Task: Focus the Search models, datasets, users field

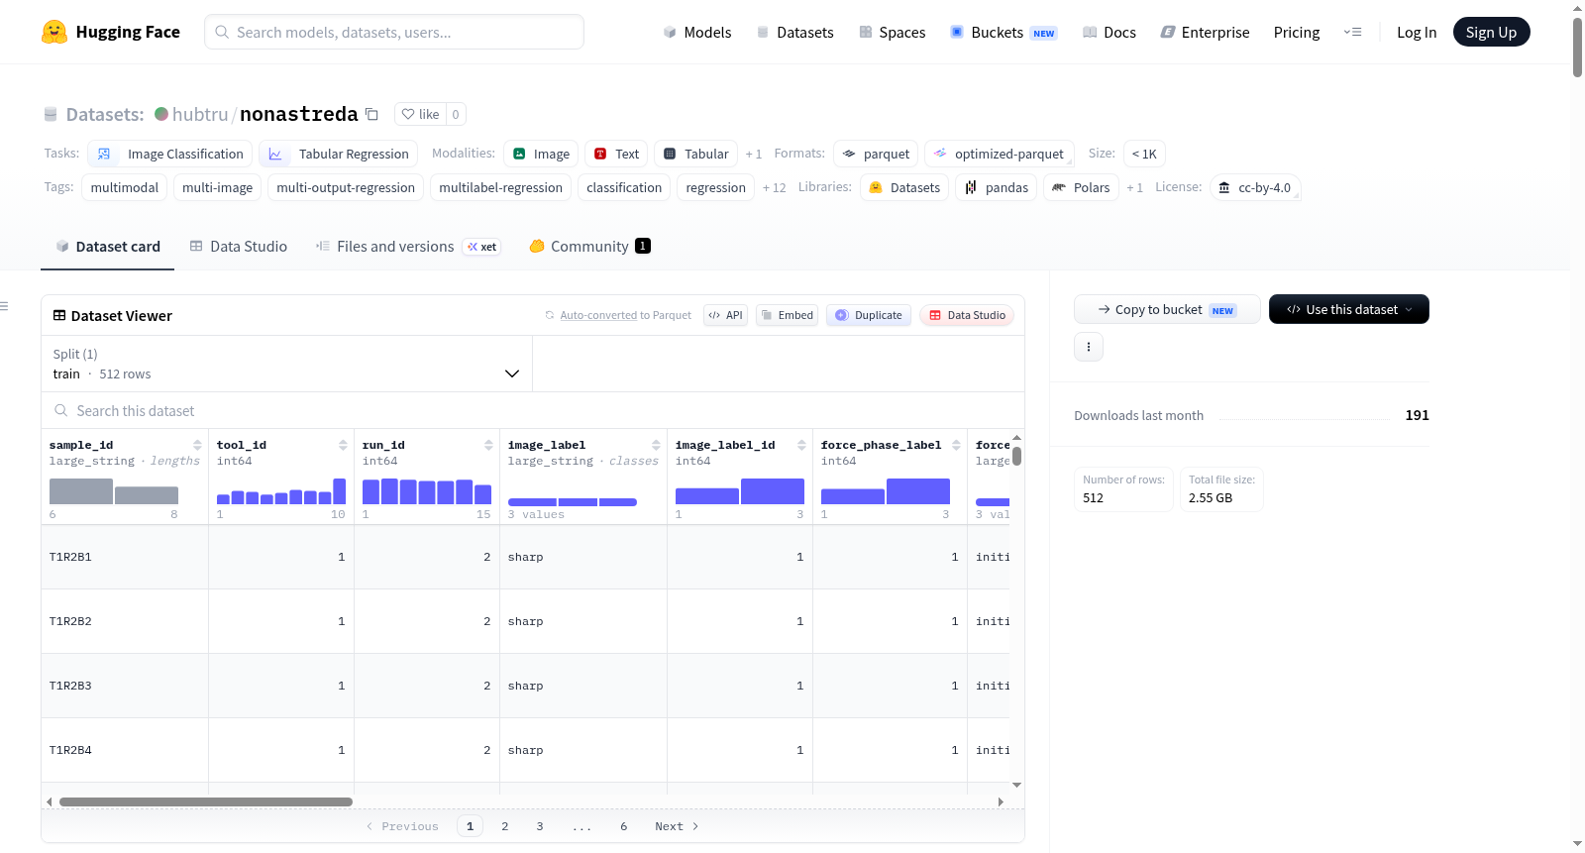Action: (x=394, y=32)
